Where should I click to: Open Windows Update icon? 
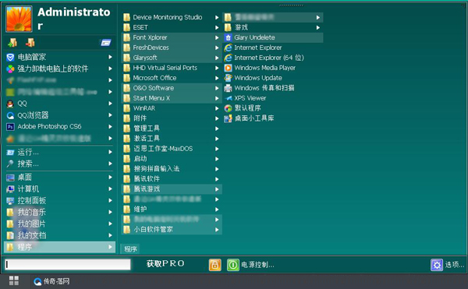pyautogui.click(x=228, y=78)
